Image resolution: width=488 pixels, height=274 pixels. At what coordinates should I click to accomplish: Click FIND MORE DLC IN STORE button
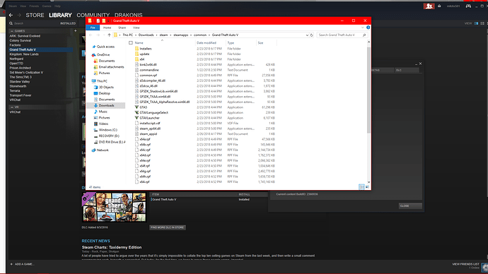point(168,227)
